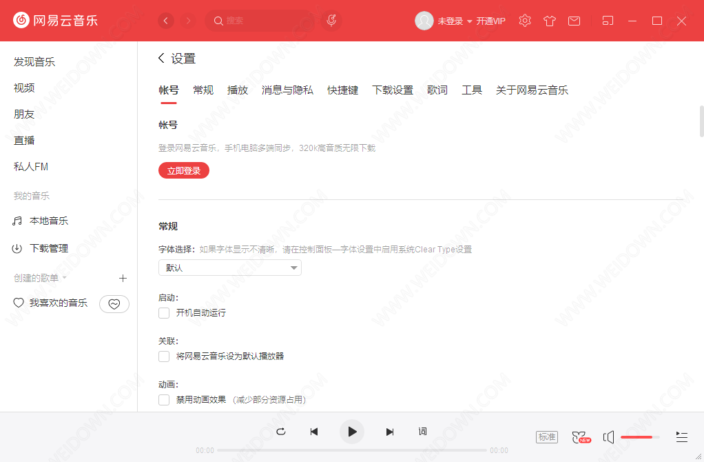
Task: Click the NetEase Cloud Music logo
Action: [55, 20]
